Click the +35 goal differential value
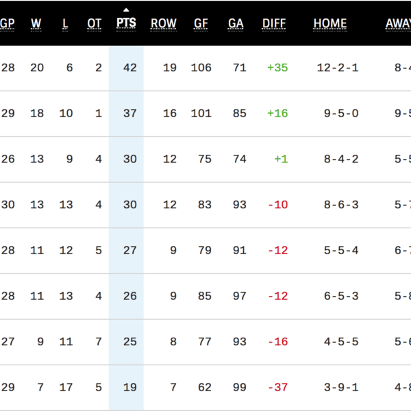 click(277, 68)
